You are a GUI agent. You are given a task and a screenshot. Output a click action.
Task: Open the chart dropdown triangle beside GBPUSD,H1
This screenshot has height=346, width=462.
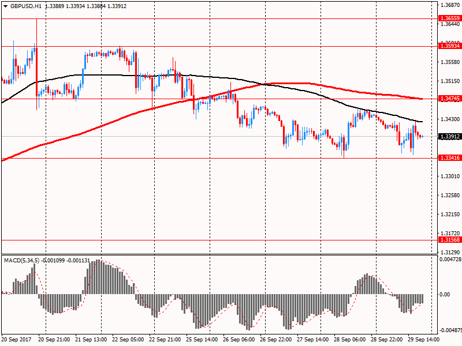(x=5, y=6)
